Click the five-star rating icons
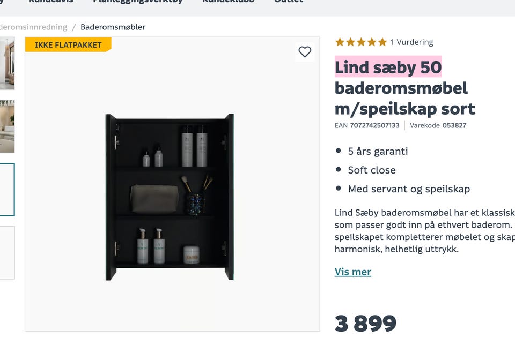This screenshot has width=515, height=338. pyautogui.click(x=360, y=42)
